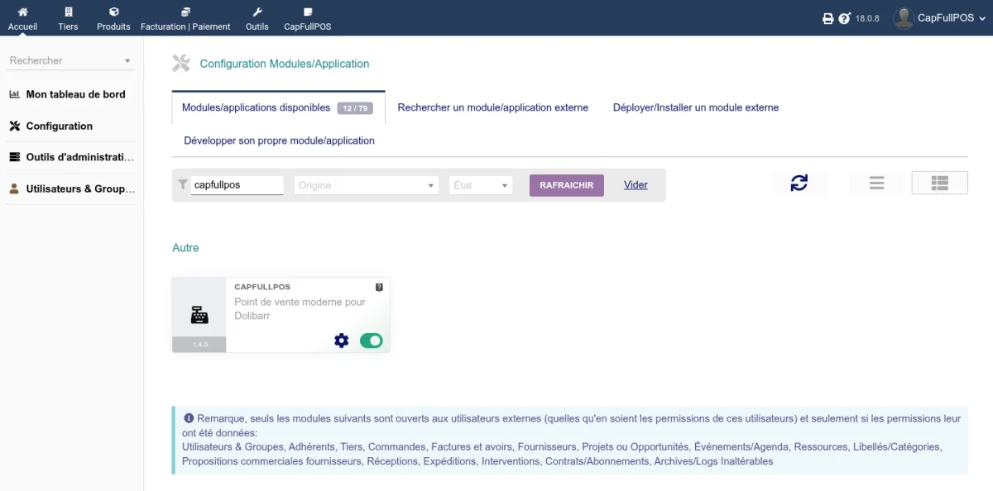
Task: Switch to list view icon
Action: pyautogui.click(x=877, y=183)
